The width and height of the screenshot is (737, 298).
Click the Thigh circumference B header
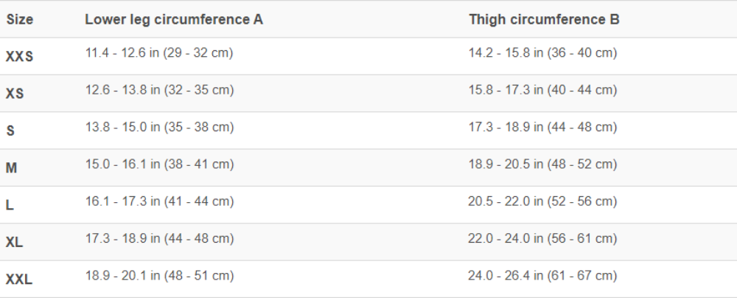pos(544,20)
